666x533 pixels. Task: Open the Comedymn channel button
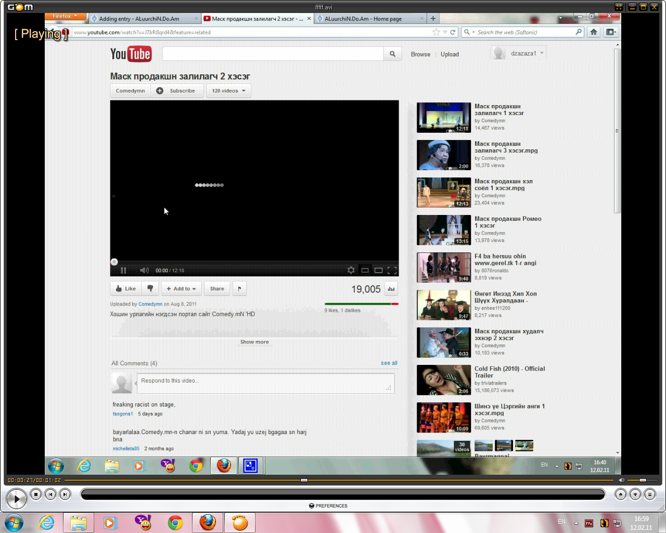point(131,91)
